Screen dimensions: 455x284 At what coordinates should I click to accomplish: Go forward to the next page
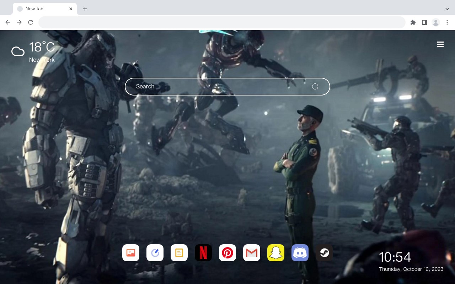pyautogui.click(x=19, y=22)
